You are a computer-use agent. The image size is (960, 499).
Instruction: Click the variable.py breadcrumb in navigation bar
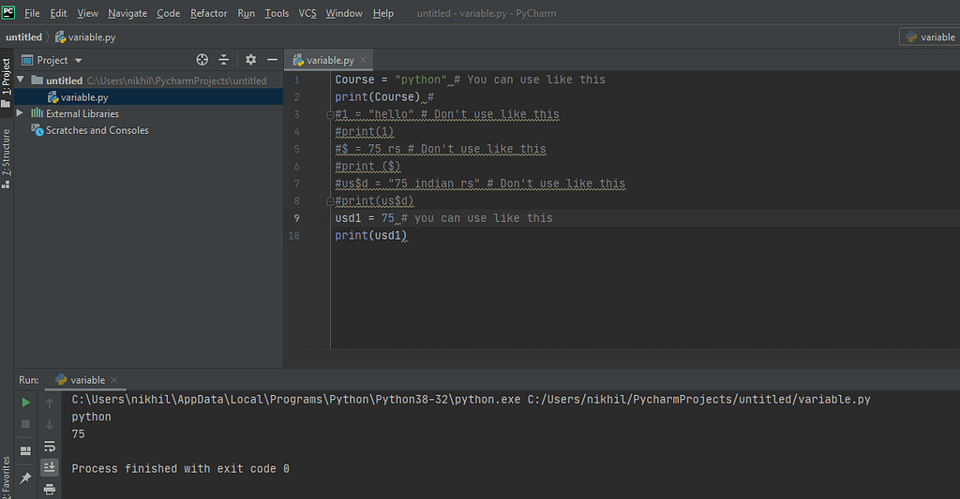point(85,37)
